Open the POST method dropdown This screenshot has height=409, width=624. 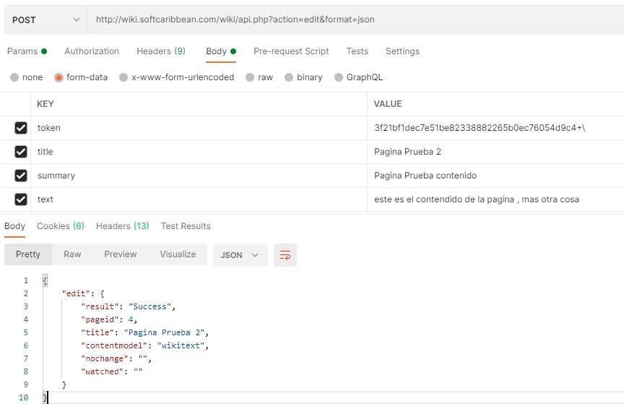[45, 20]
